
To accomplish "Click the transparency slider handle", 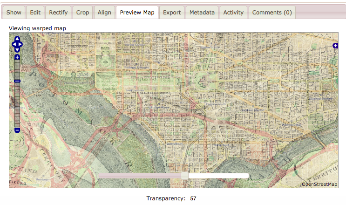I will [184, 175].
